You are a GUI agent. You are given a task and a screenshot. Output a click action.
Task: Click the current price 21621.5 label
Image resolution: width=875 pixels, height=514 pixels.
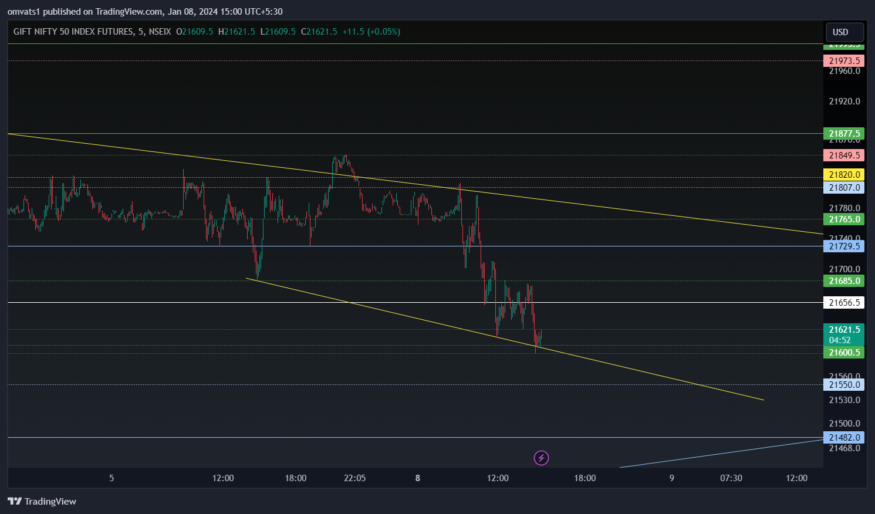pyautogui.click(x=844, y=330)
